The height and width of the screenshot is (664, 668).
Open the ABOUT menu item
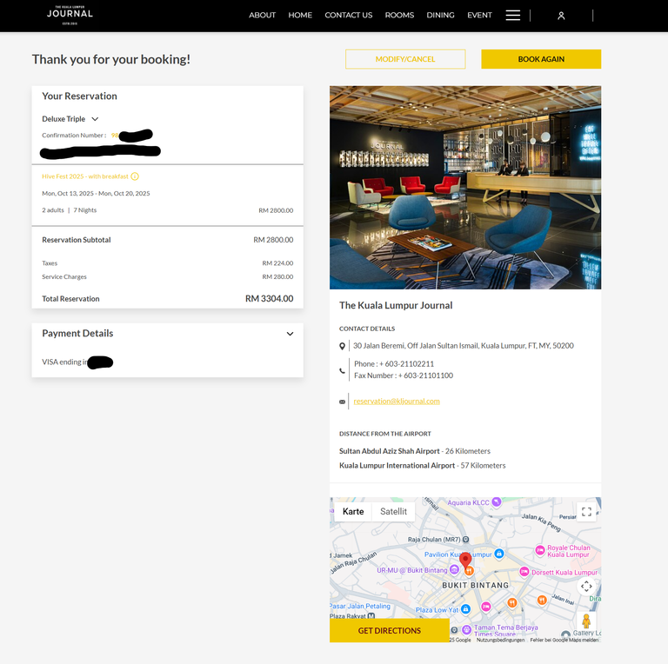click(262, 16)
